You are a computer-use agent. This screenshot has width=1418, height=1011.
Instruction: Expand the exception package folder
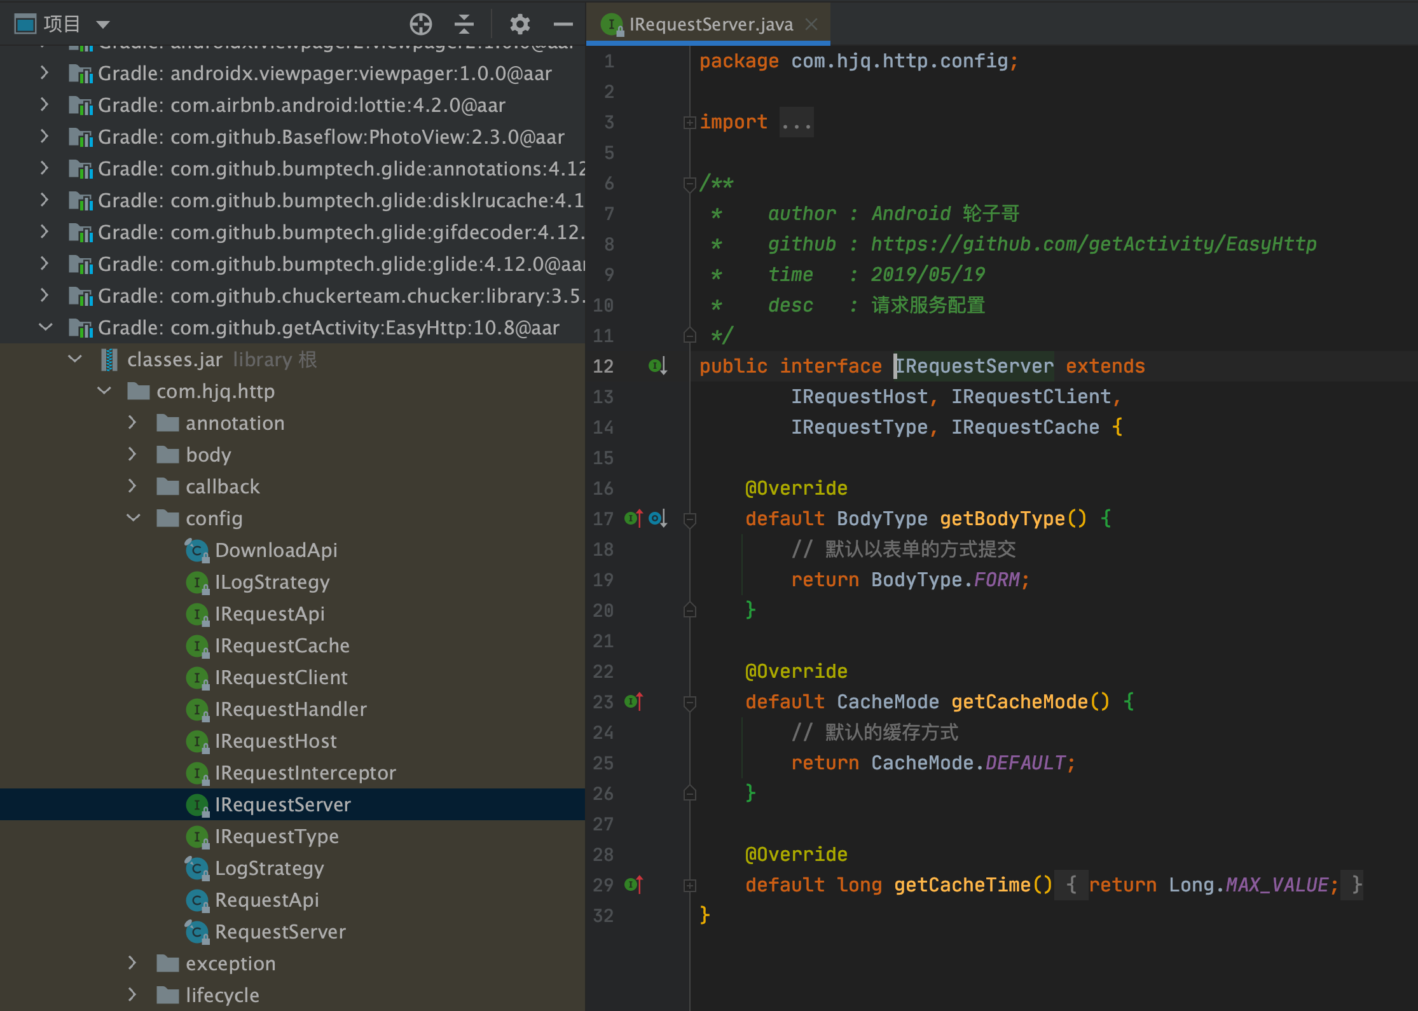pos(132,963)
